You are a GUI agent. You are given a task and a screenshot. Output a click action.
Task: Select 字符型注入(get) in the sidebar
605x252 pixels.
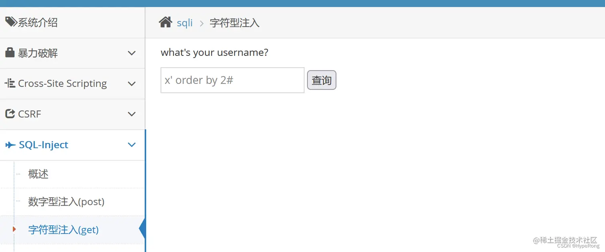(x=63, y=229)
